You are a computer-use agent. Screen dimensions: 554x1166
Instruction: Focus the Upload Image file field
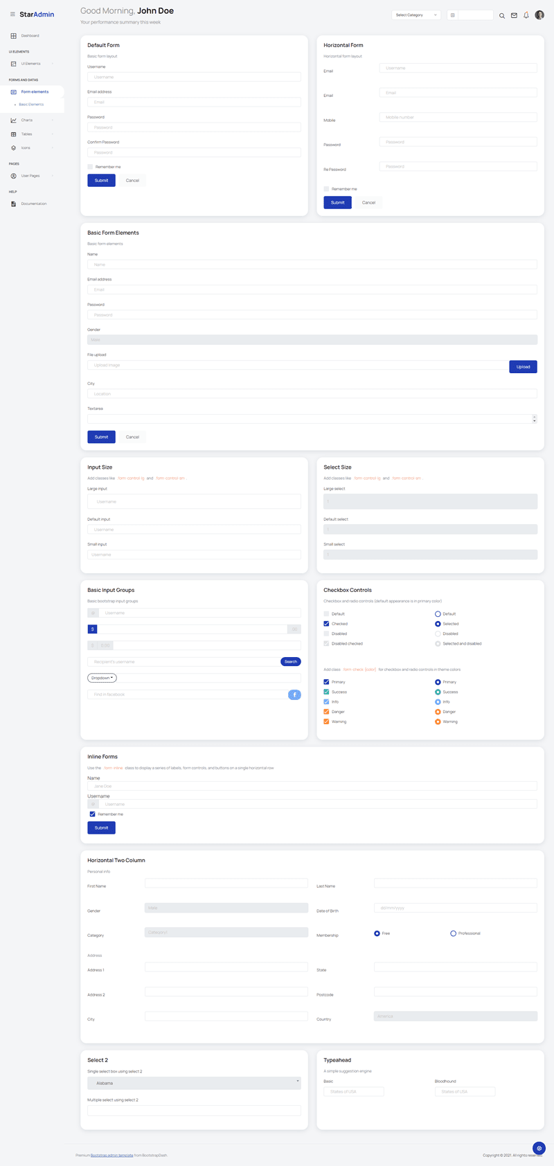click(298, 365)
